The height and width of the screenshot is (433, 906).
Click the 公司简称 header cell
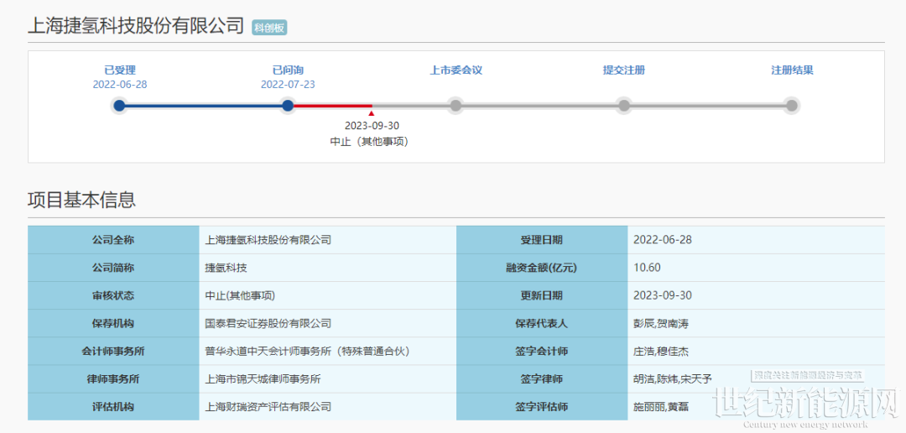pos(113,268)
